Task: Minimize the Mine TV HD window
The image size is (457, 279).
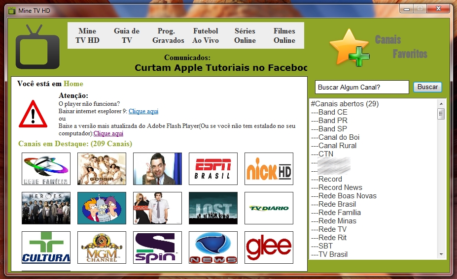Action: 407,9
